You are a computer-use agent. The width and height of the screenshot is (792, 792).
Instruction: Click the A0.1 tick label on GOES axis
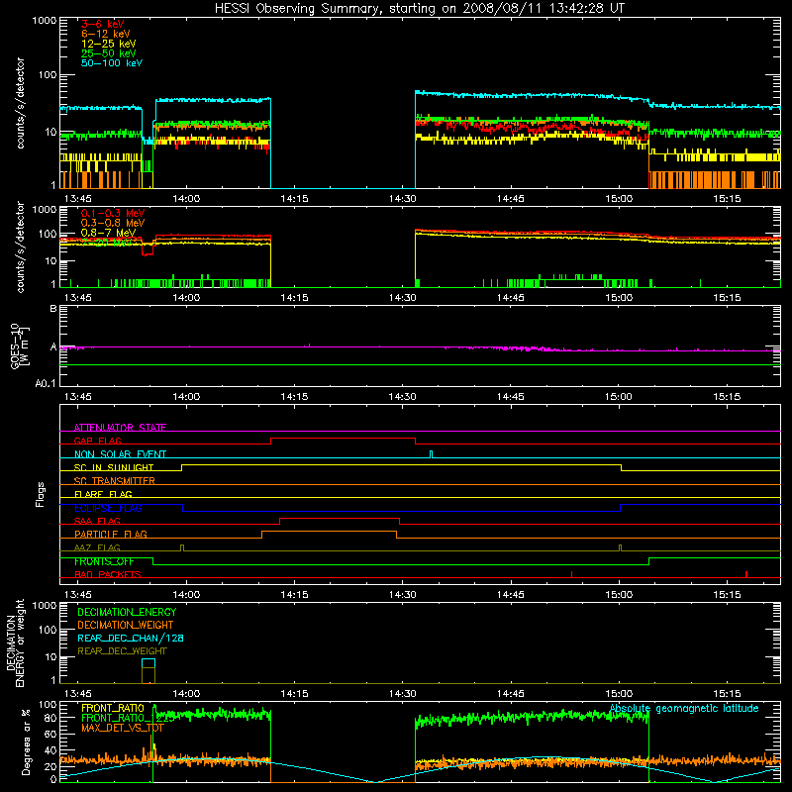[x=46, y=384]
